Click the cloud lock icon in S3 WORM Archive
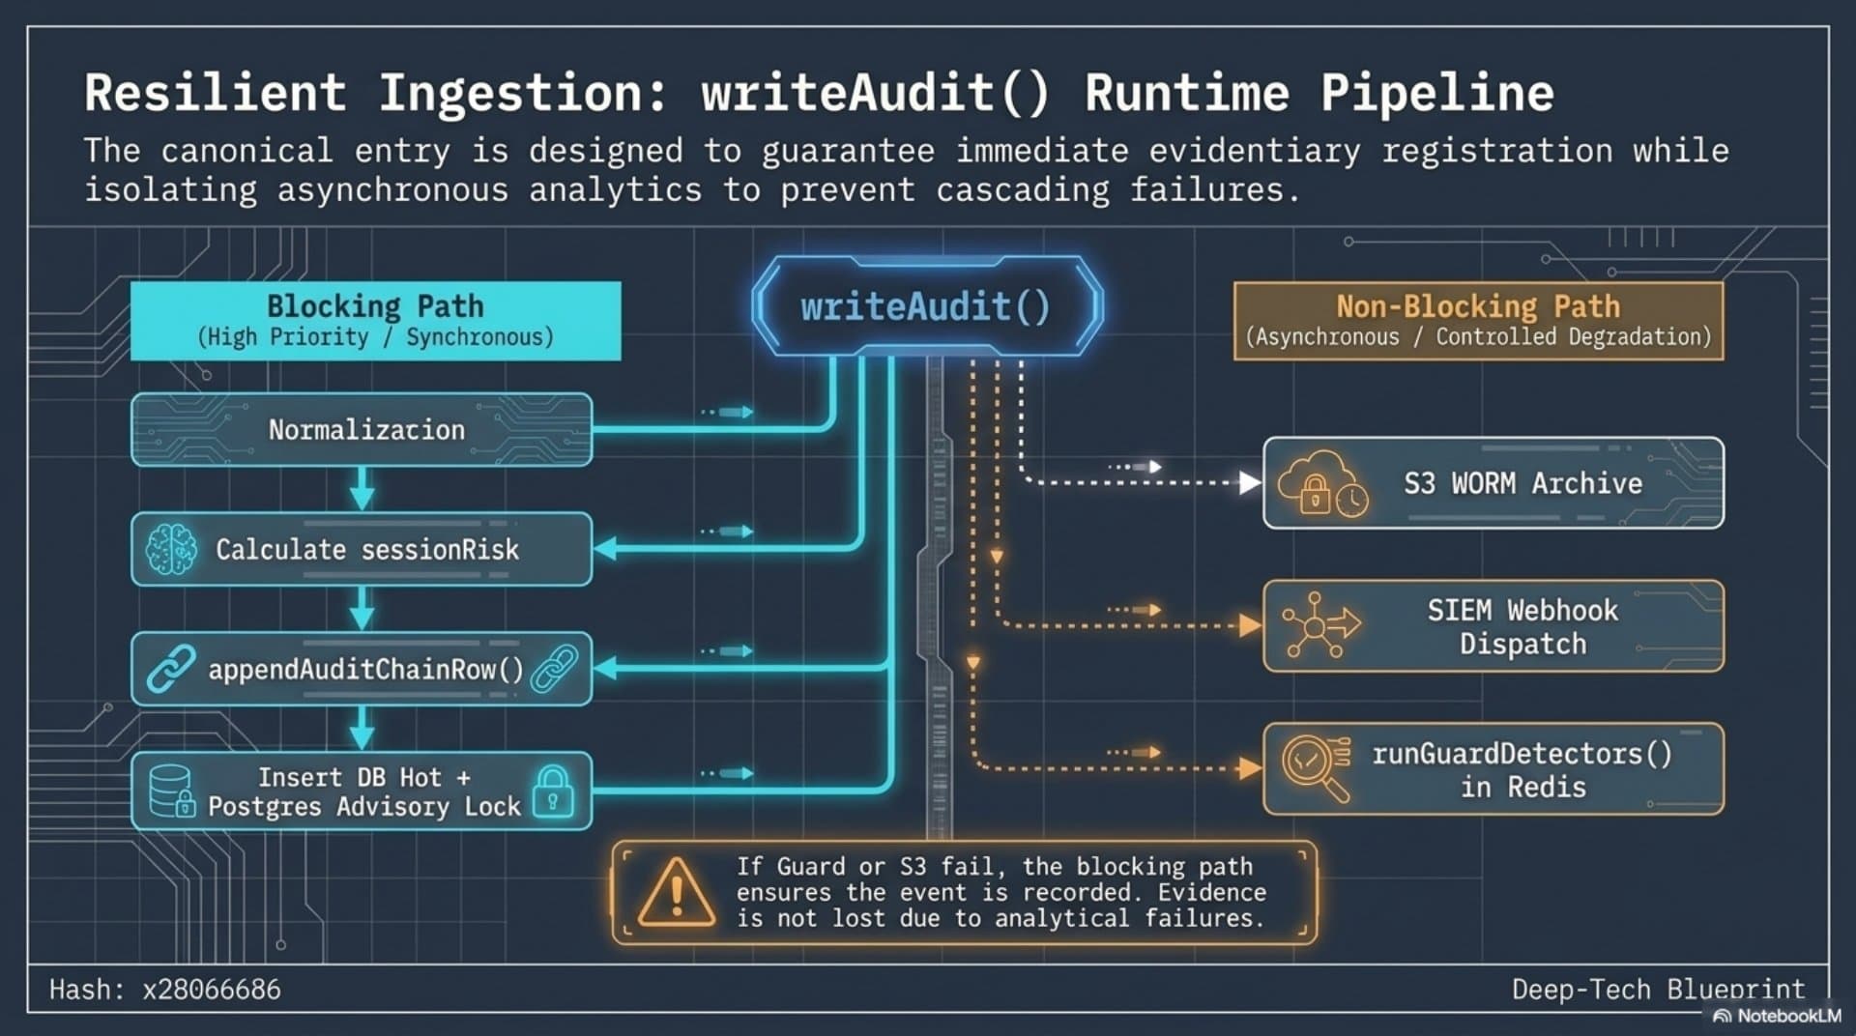The width and height of the screenshot is (1856, 1036). (x=1322, y=483)
